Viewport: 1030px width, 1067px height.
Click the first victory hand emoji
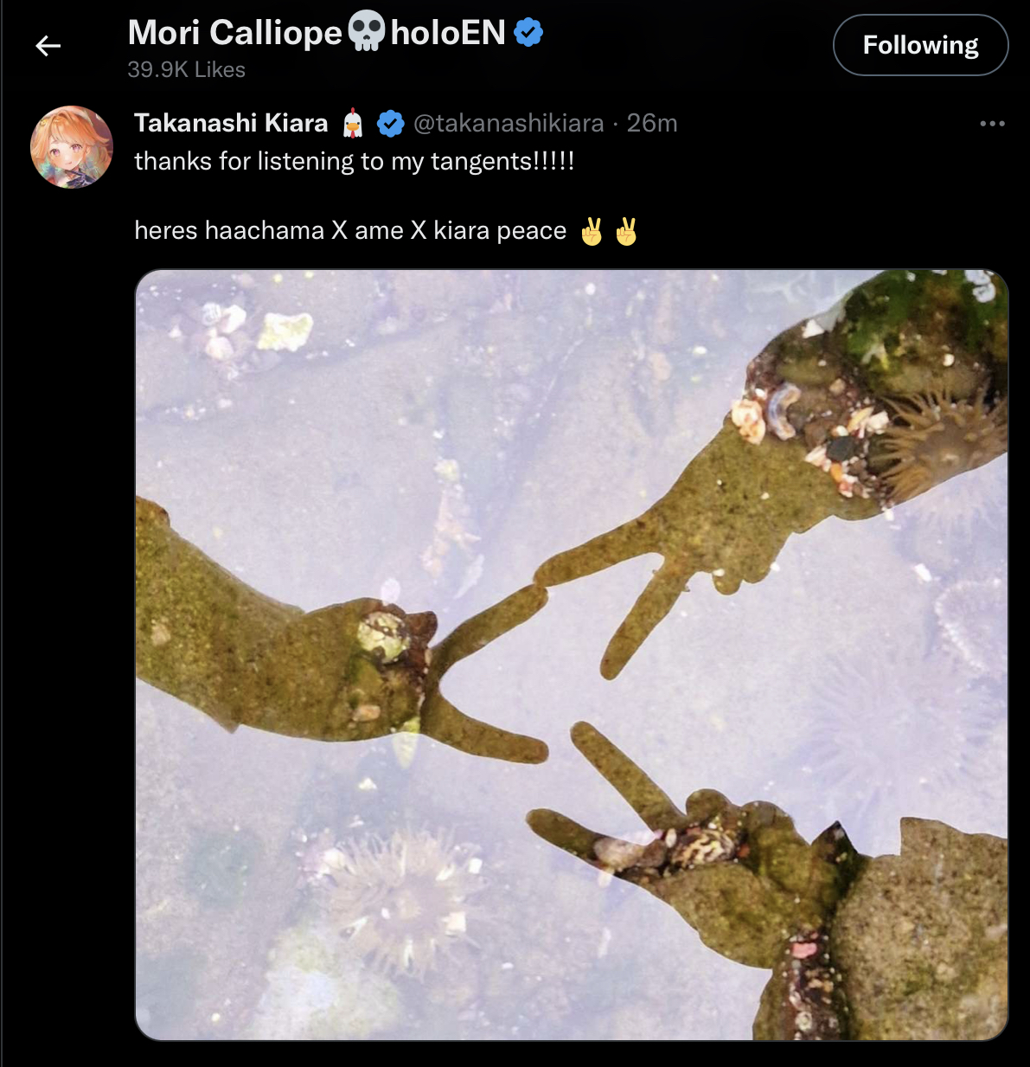tap(592, 231)
